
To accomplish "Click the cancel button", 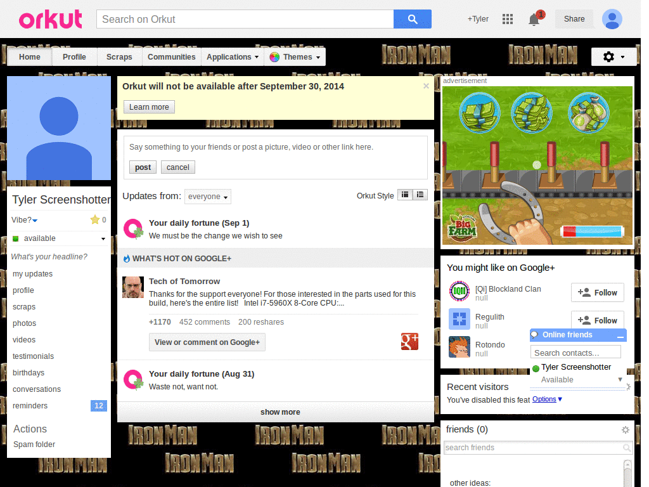I will (178, 167).
